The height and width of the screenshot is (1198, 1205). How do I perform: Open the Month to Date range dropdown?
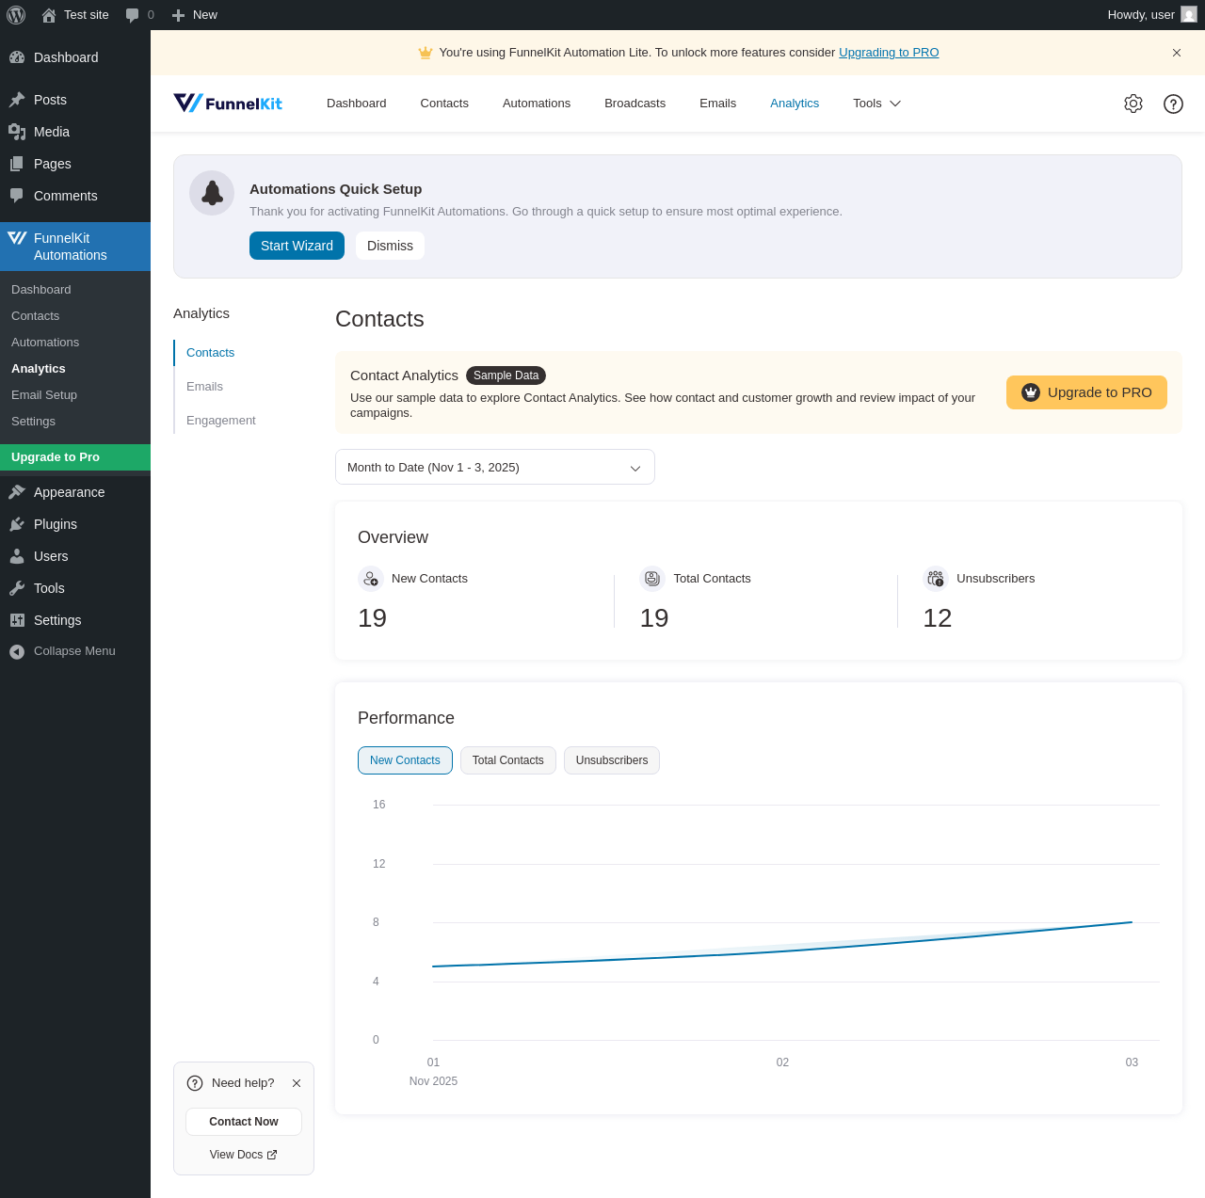494,468
